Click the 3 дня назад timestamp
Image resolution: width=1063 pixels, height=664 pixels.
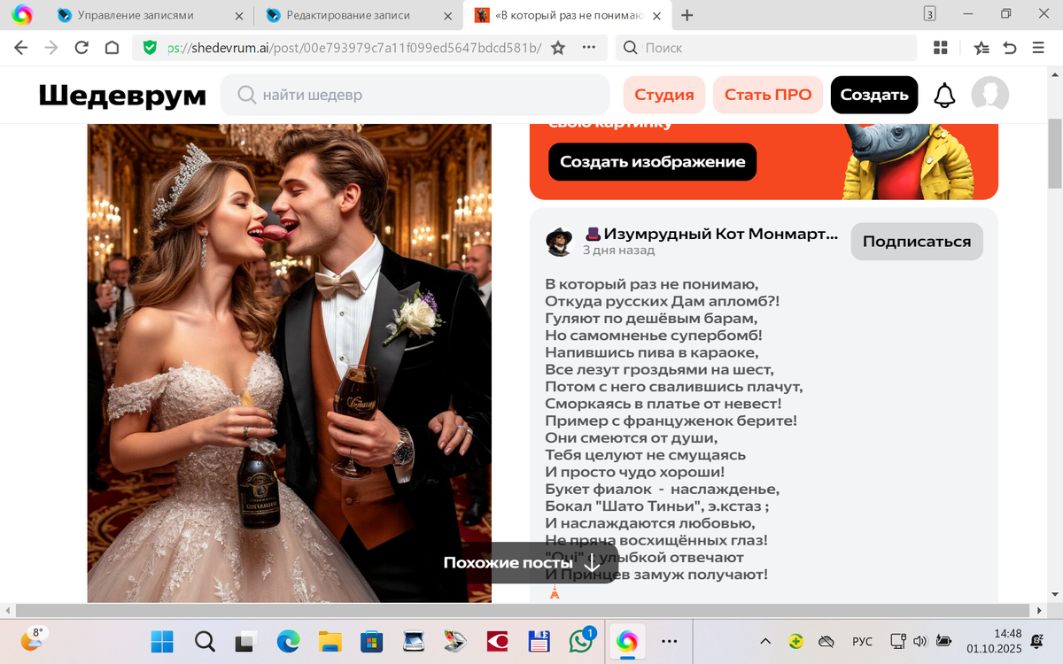[618, 251]
